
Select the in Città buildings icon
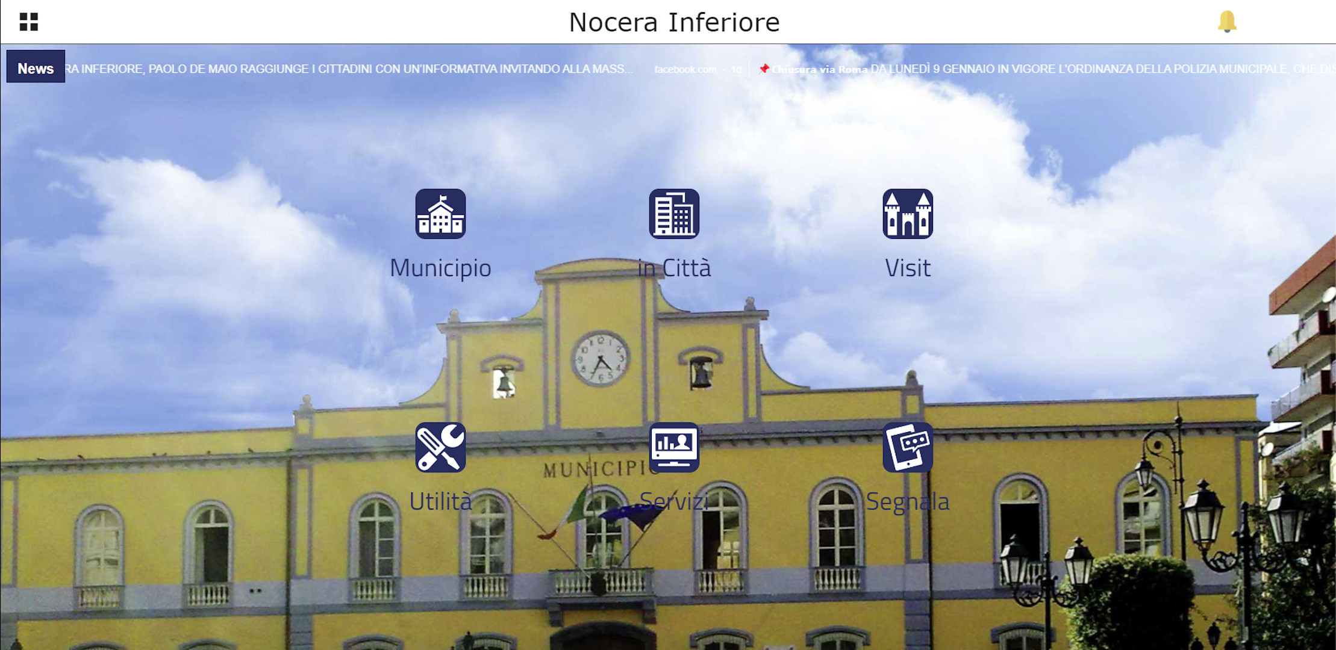pos(674,214)
